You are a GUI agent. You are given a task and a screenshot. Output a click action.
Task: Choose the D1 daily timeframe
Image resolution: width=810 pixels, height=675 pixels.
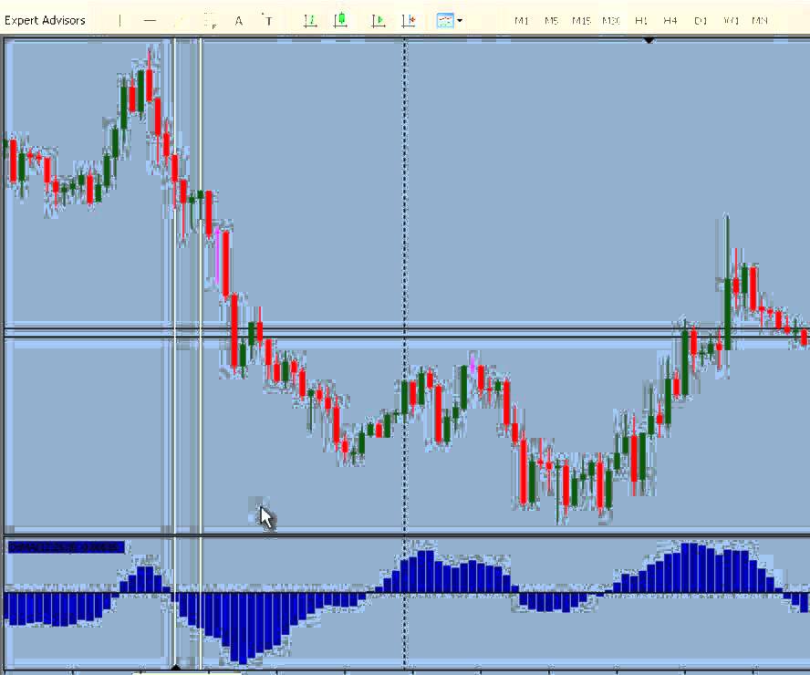(701, 20)
